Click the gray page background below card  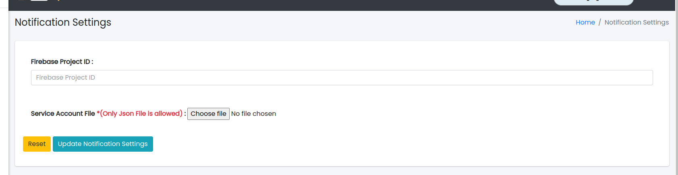point(342,171)
